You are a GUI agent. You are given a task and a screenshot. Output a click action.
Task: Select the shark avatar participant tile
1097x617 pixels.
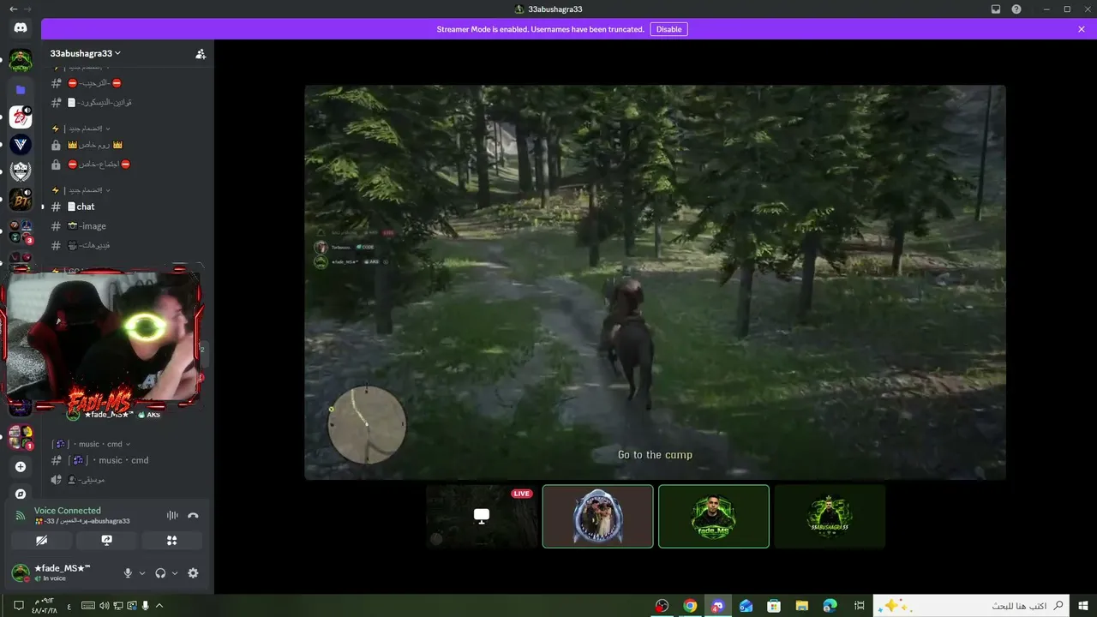pos(598,516)
